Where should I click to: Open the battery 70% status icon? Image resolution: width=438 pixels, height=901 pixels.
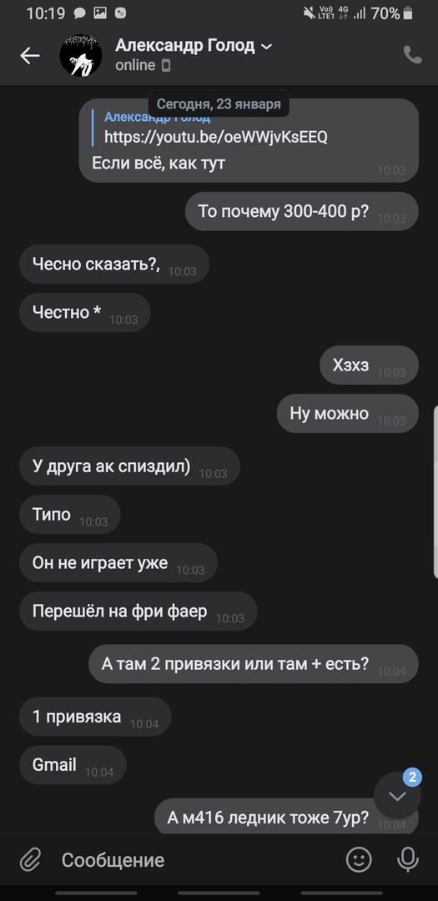[407, 13]
